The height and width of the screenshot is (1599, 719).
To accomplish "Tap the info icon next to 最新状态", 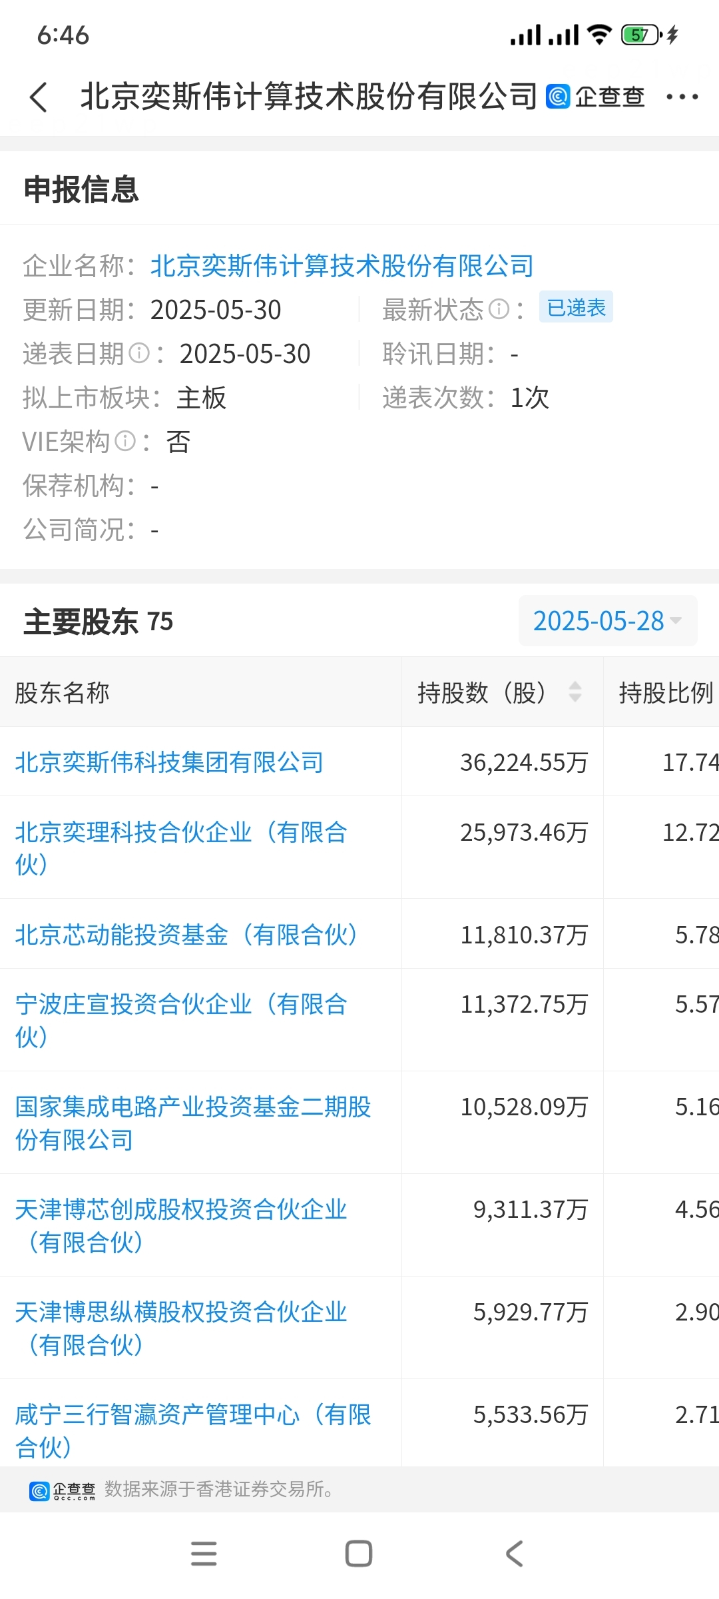I will (x=499, y=309).
